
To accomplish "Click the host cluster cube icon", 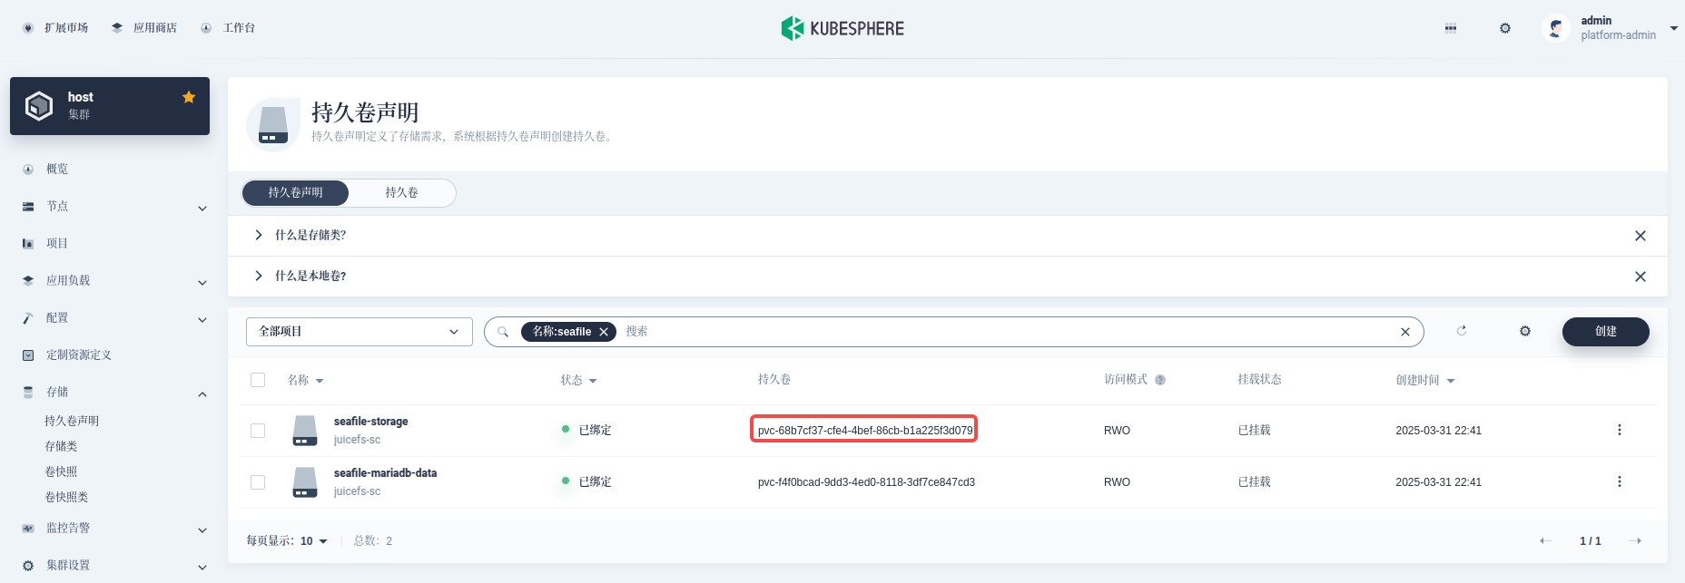I will coord(39,106).
